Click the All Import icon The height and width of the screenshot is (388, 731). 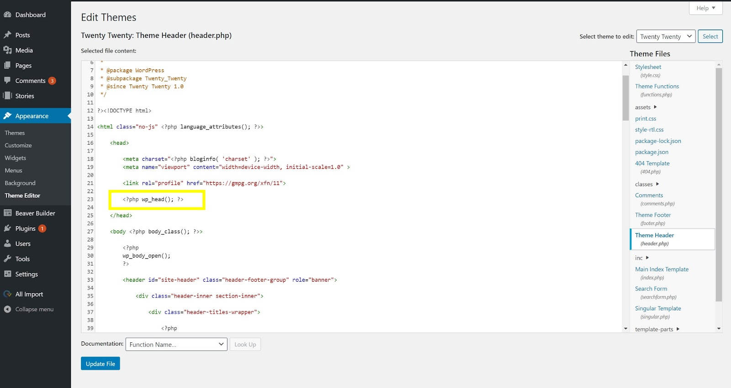7,294
